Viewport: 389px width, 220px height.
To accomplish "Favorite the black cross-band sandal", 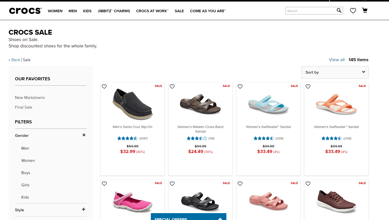I will [x=172, y=184].
